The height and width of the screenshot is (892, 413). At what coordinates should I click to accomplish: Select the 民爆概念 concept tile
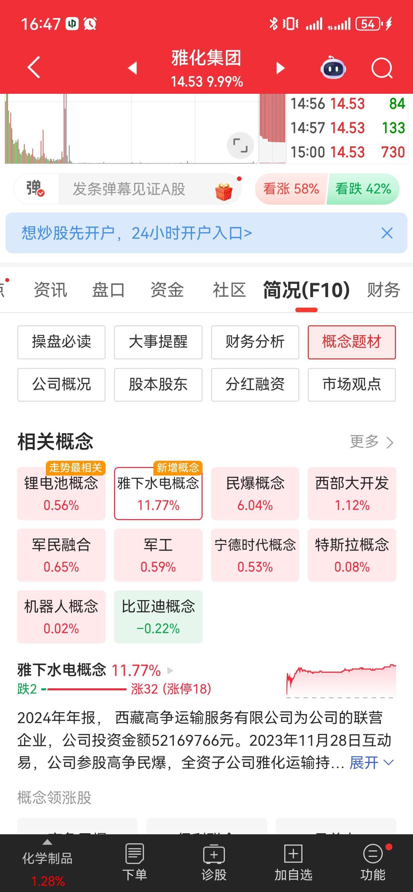(x=255, y=493)
